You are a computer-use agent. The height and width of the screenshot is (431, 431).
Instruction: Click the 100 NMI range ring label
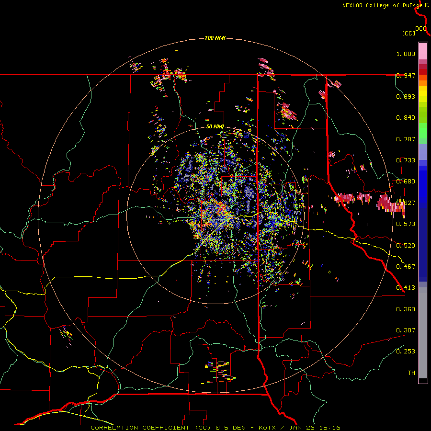point(215,38)
